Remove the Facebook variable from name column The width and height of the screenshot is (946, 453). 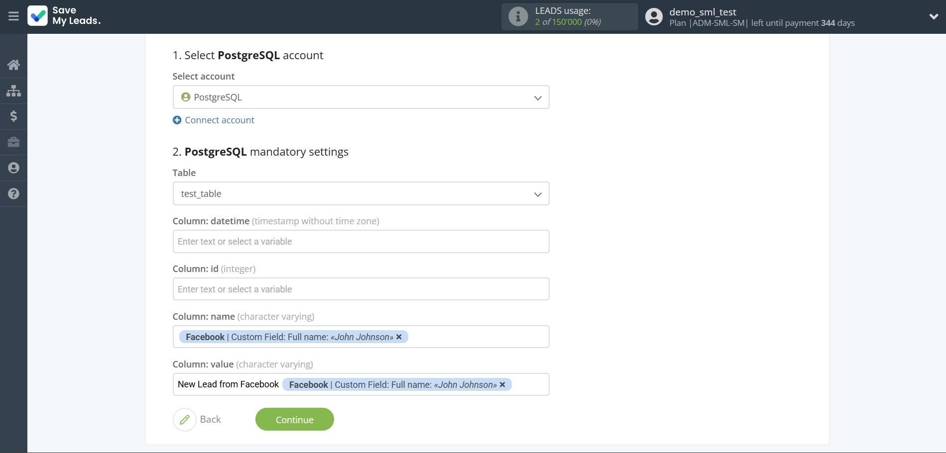[x=399, y=337]
